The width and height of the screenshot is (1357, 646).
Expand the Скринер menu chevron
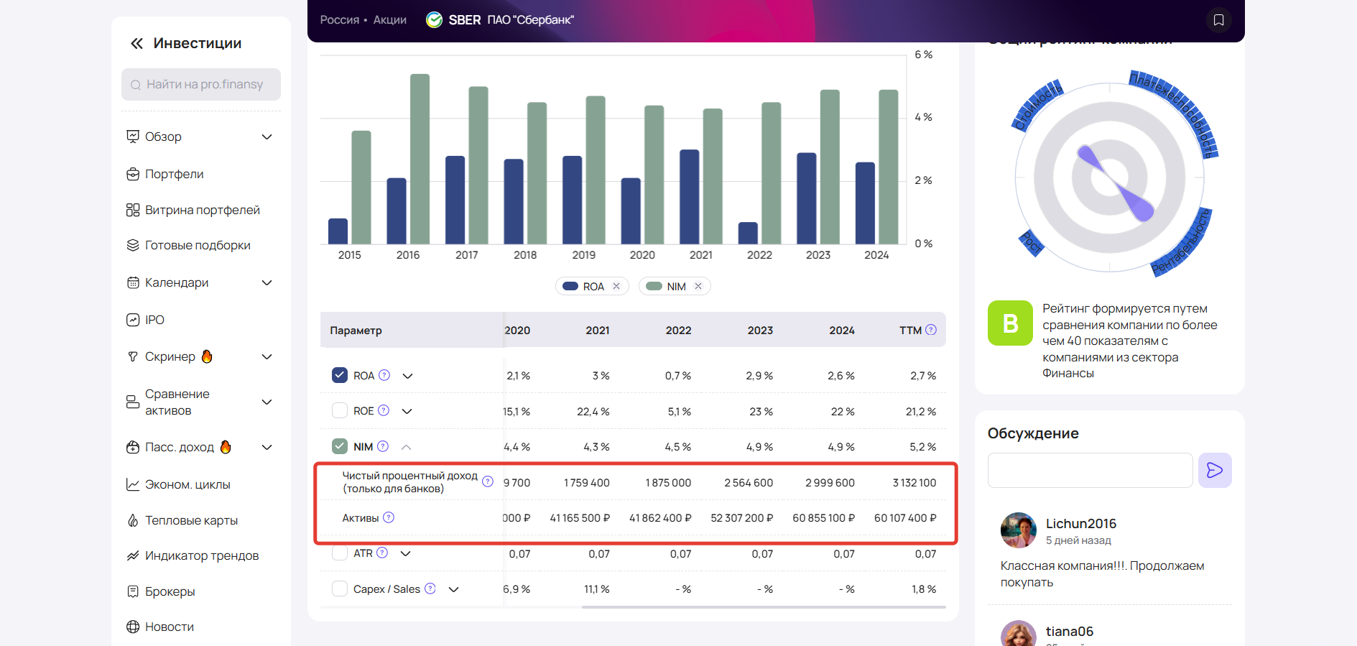pos(267,356)
